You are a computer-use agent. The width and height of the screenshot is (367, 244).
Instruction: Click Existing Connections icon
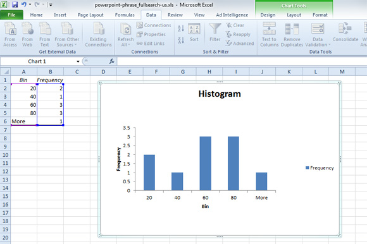[x=98, y=35]
